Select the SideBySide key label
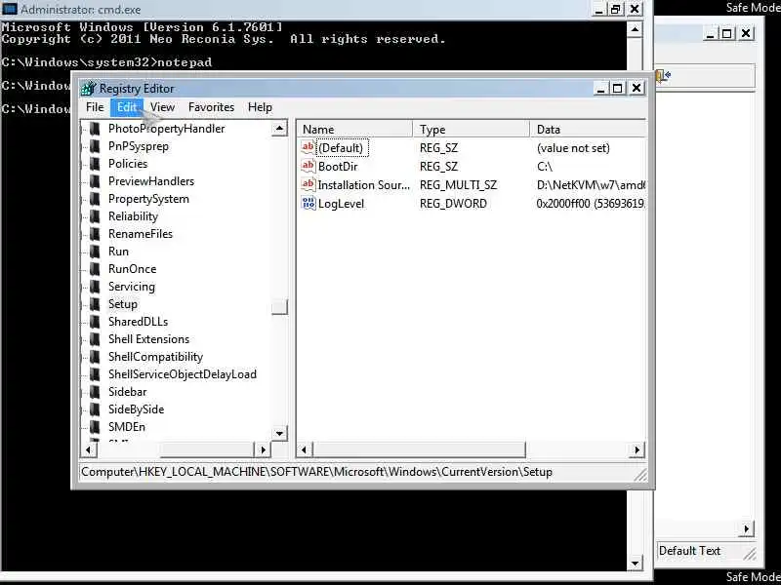 136,409
